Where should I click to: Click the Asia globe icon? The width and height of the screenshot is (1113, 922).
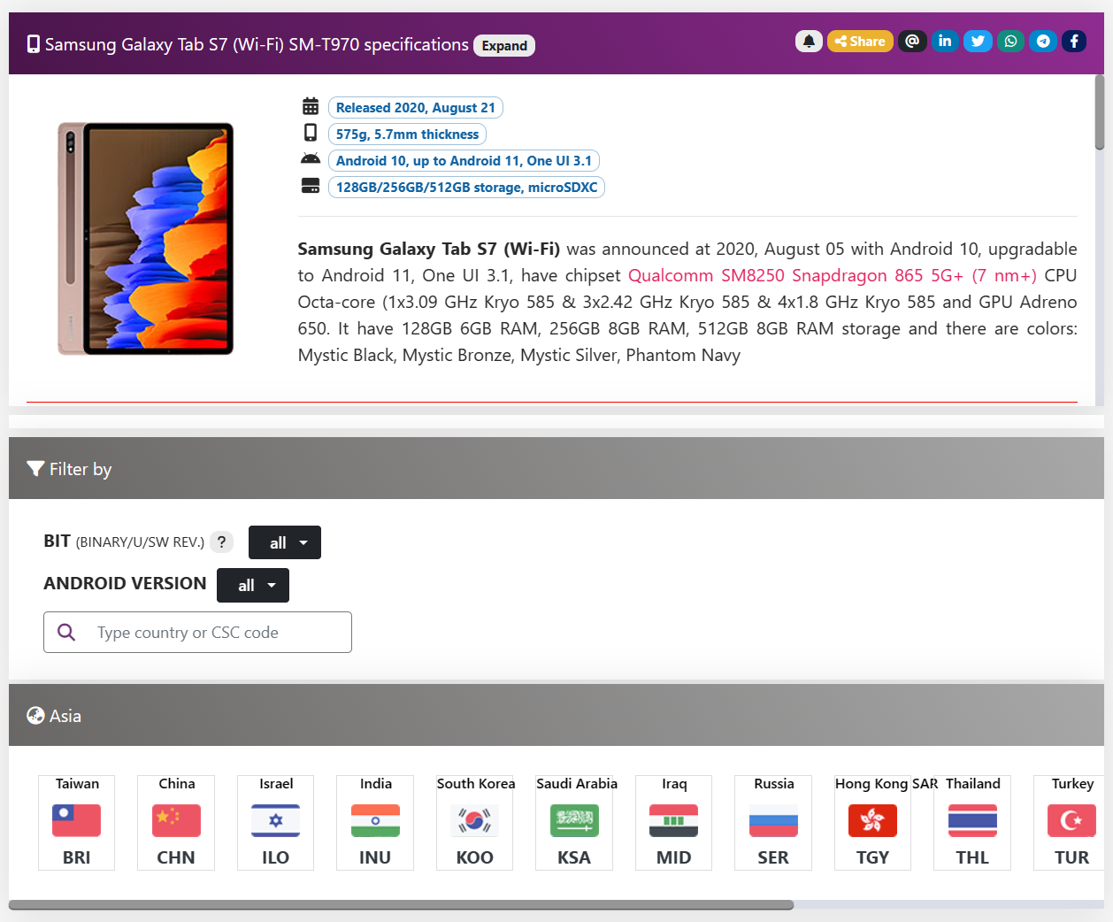click(x=35, y=716)
